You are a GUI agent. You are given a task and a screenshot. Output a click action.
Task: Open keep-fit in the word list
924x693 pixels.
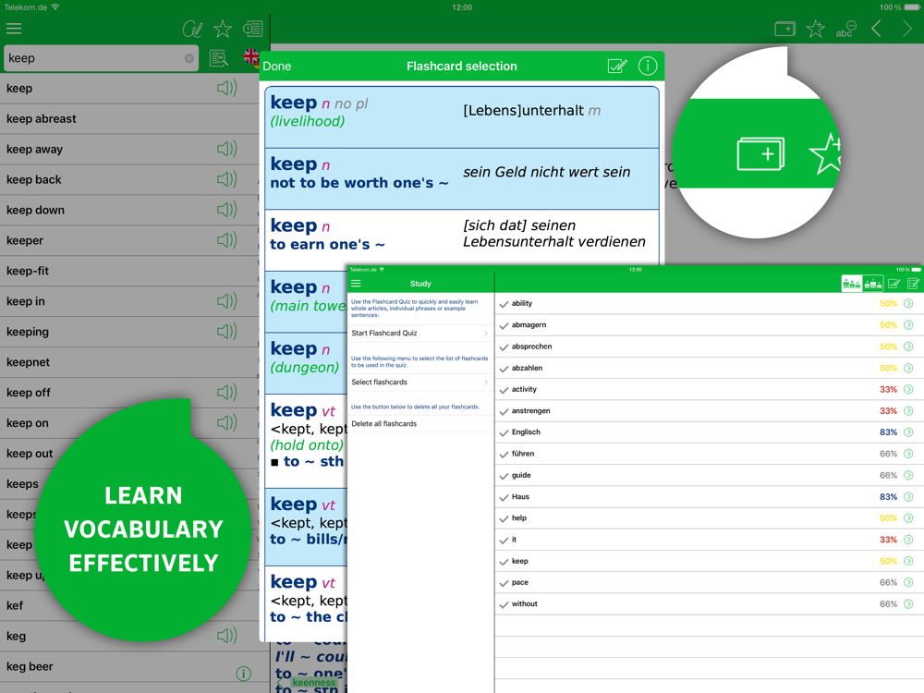(129, 271)
